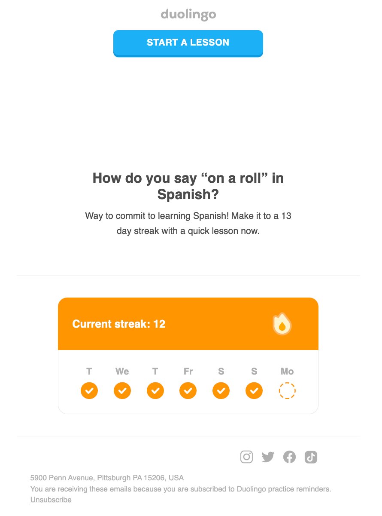Select the Wednesday checkmark circle
Viewport: 382px width, 516px height.
pyautogui.click(x=122, y=390)
